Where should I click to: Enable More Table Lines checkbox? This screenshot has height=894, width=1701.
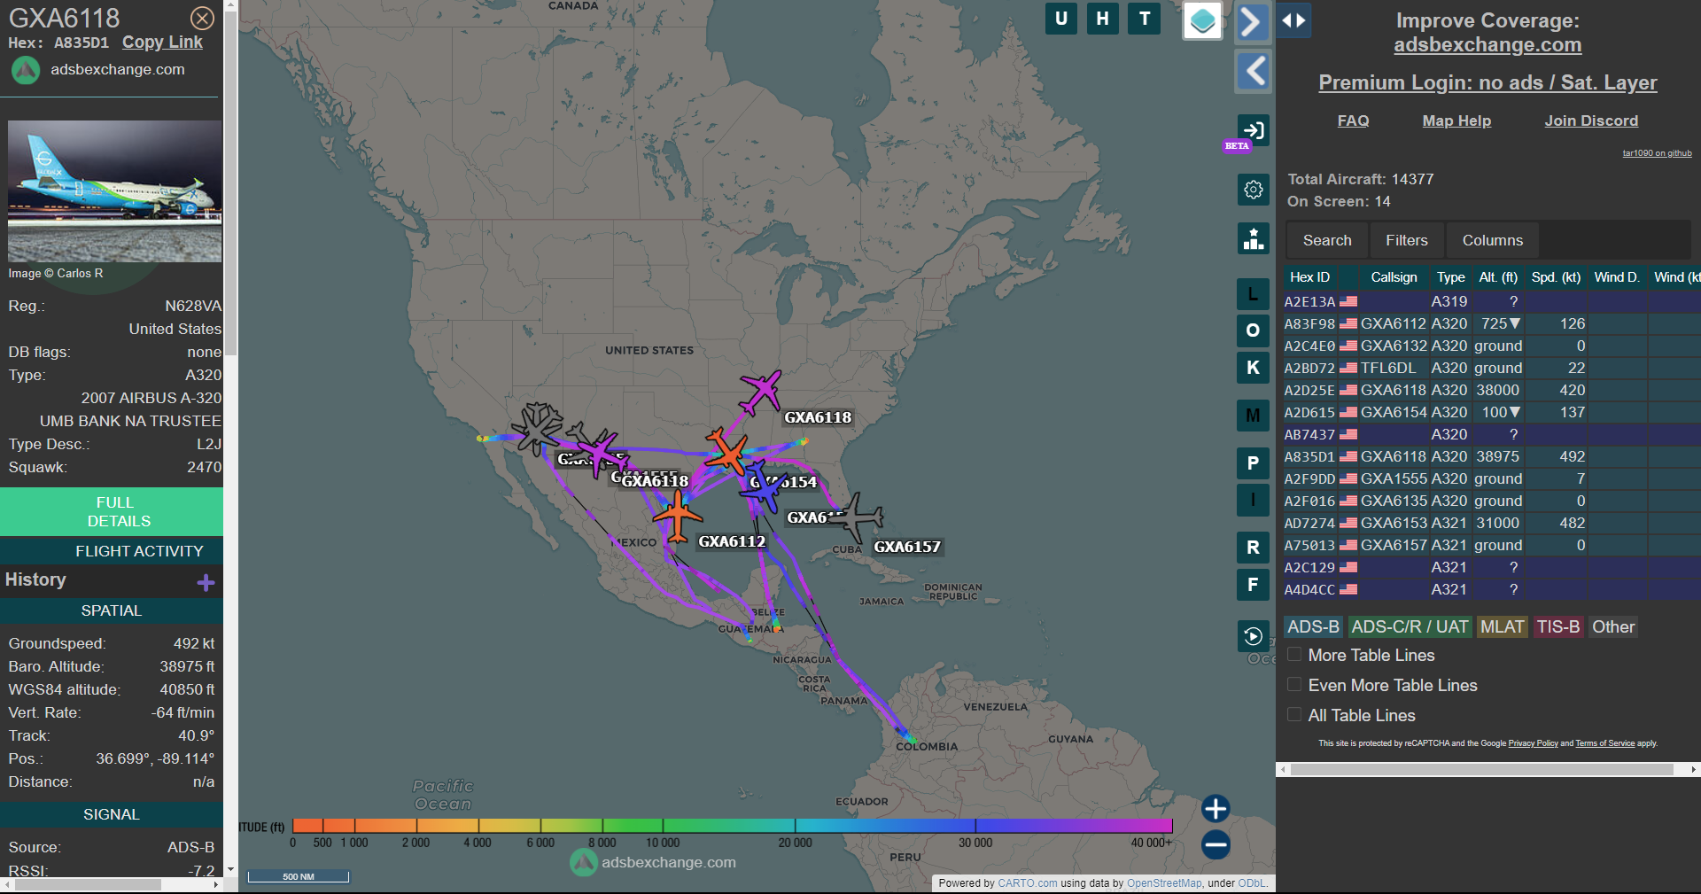tap(1294, 654)
